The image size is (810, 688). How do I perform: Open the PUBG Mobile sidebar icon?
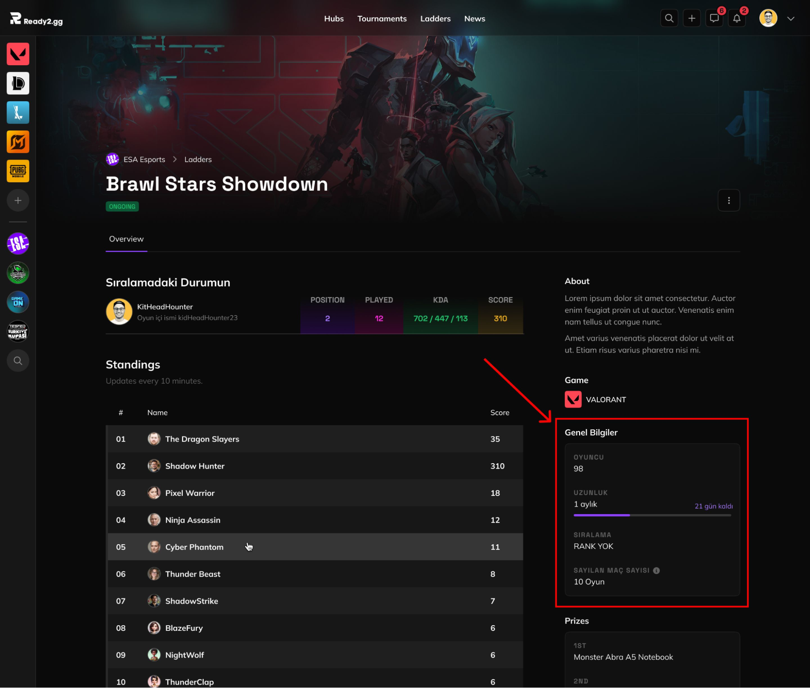[x=18, y=171]
